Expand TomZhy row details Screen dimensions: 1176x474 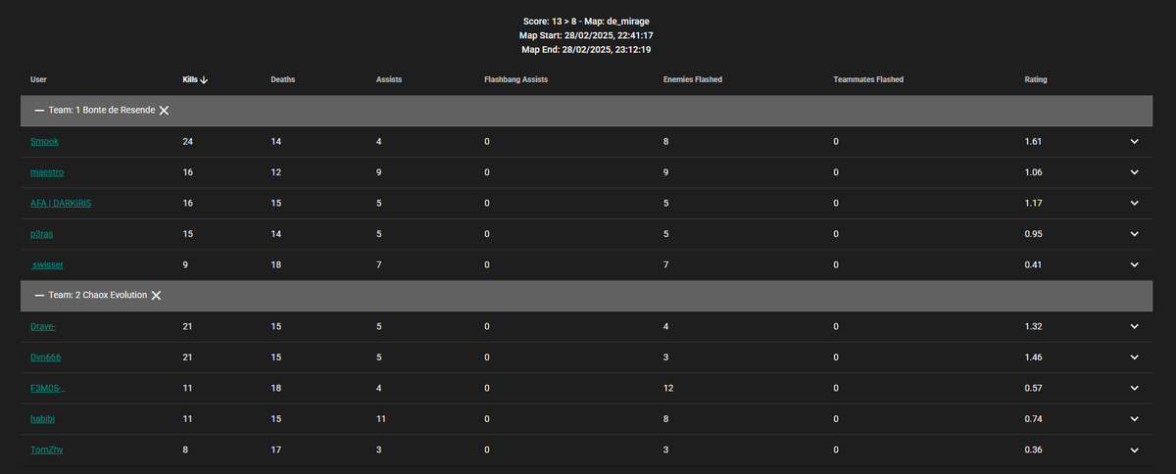[x=1134, y=450]
